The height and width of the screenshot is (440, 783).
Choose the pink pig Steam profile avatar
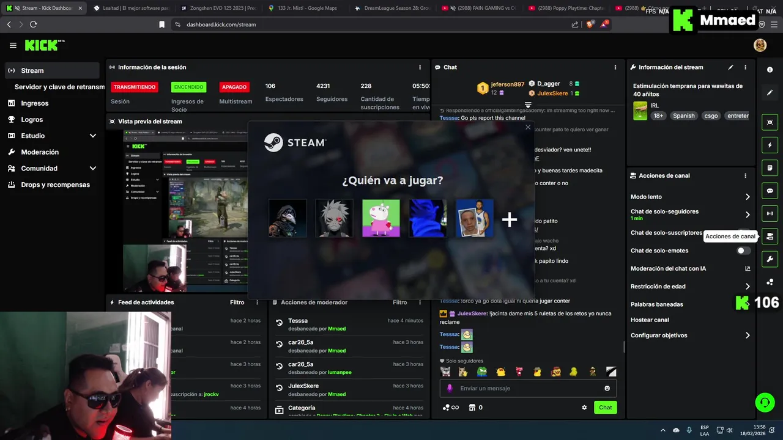pyautogui.click(x=381, y=218)
